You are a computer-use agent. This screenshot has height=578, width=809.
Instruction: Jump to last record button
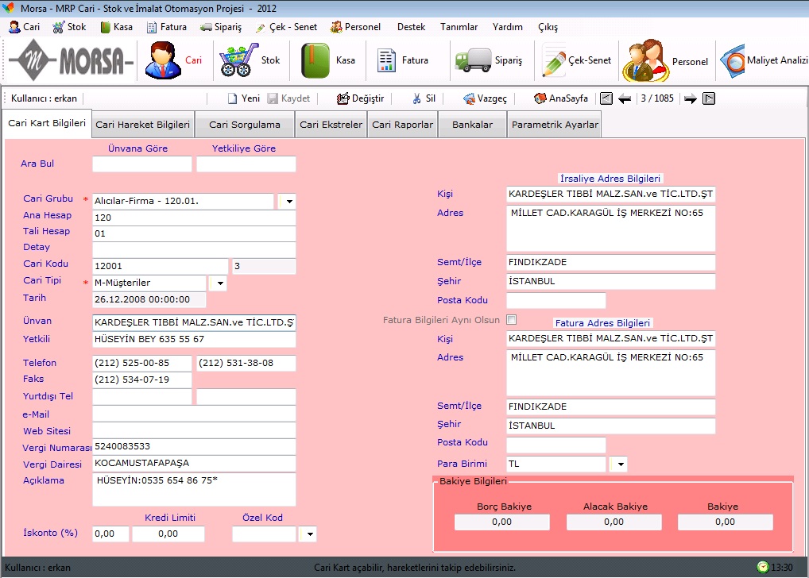[709, 98]
